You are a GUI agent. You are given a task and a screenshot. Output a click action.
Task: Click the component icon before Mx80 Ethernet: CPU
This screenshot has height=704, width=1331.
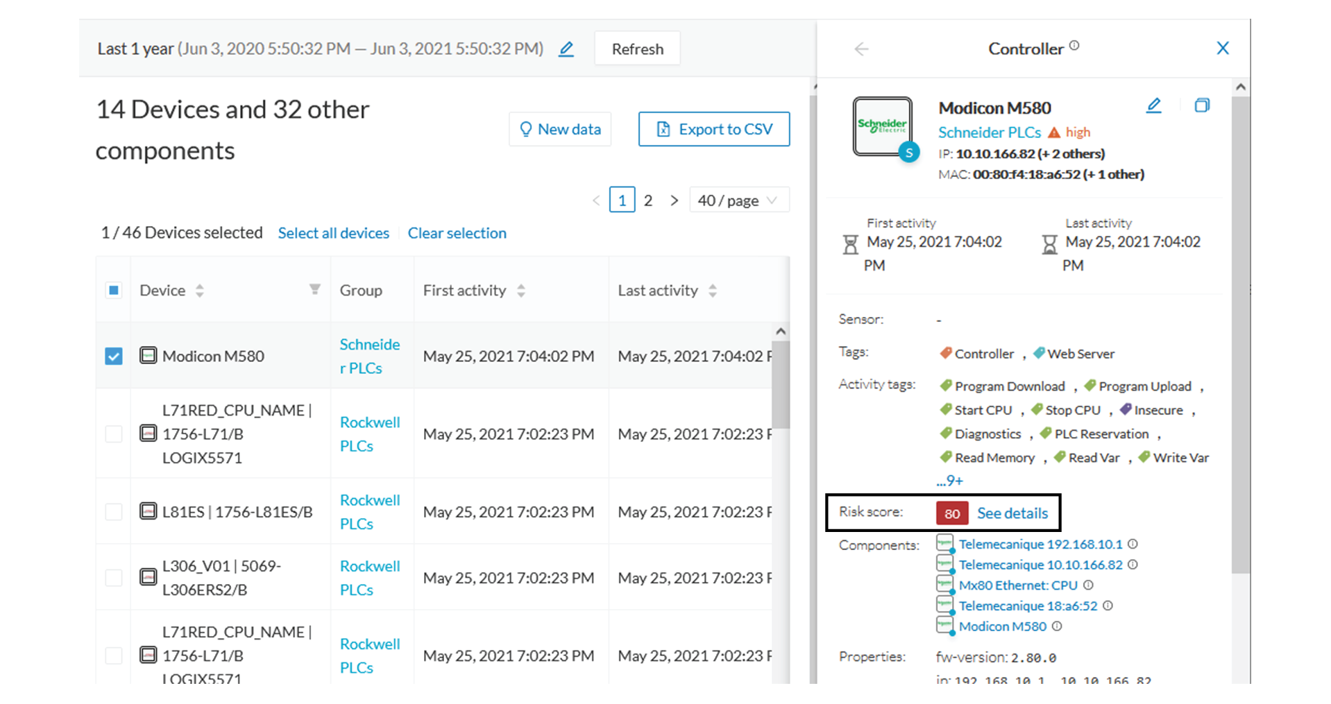[944, 584]
